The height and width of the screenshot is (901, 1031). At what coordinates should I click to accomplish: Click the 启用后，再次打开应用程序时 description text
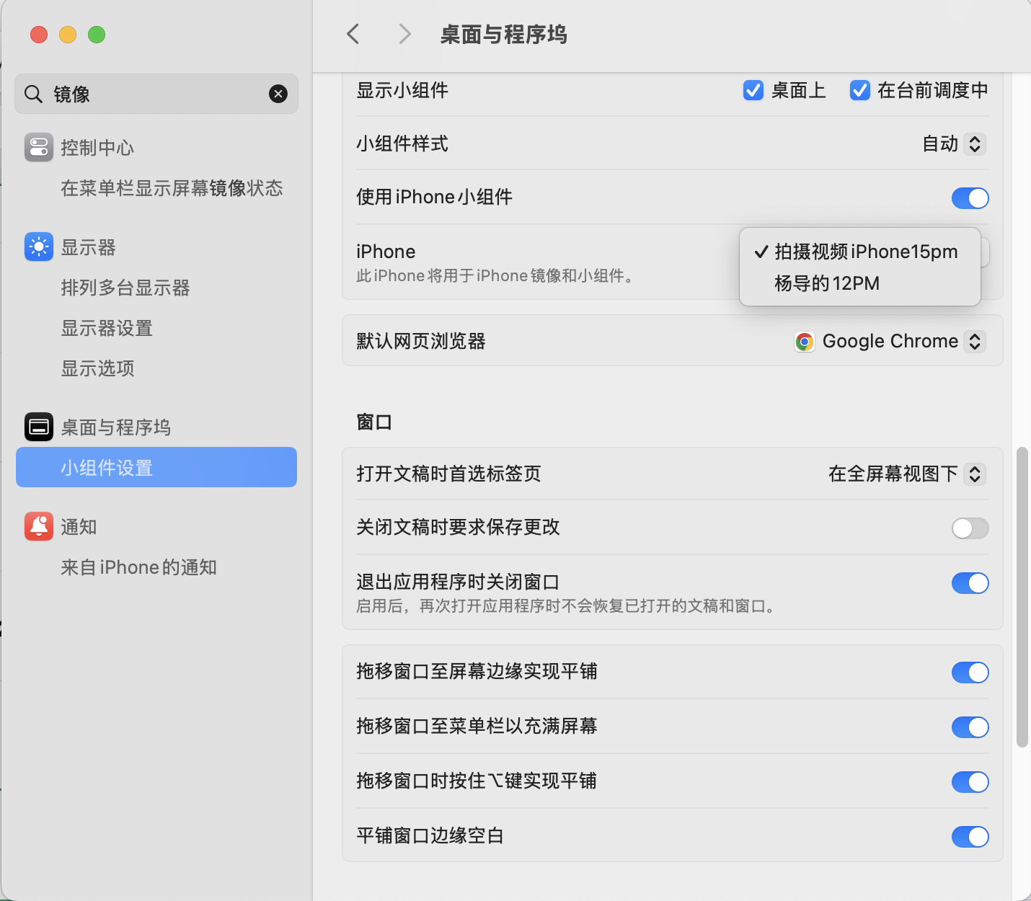pos(567,605)
